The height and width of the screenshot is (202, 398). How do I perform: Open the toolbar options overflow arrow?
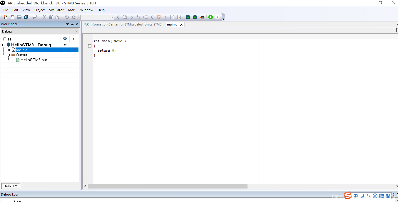coord(223,19)
